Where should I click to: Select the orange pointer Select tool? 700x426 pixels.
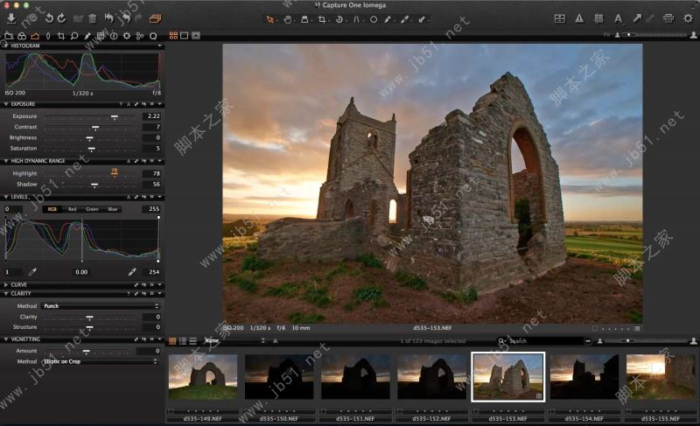(x=269, y=19)
